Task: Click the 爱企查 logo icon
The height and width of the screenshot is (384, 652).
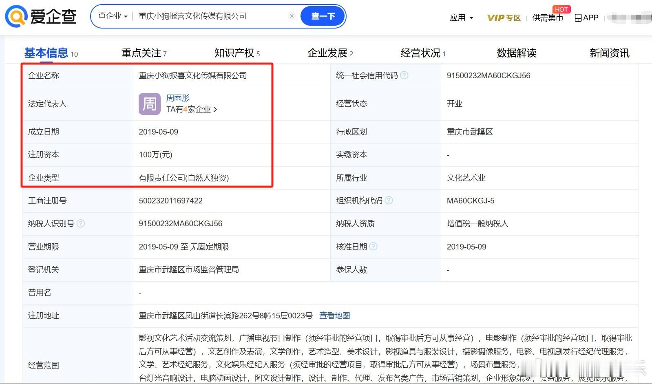Action: [x=16, y=17]
